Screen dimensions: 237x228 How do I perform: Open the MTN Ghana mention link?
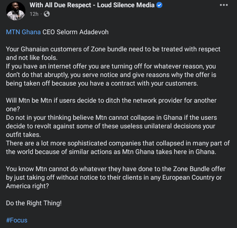pos(23,32)
